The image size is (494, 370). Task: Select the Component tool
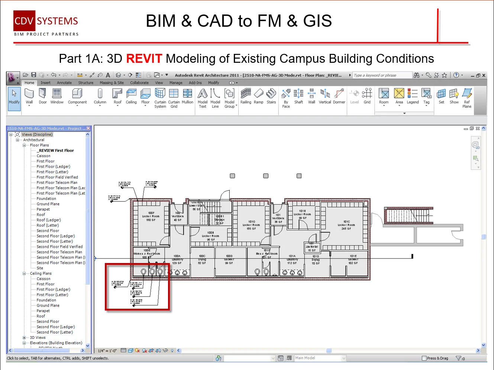pyautogui.click(x=77, y=97)
